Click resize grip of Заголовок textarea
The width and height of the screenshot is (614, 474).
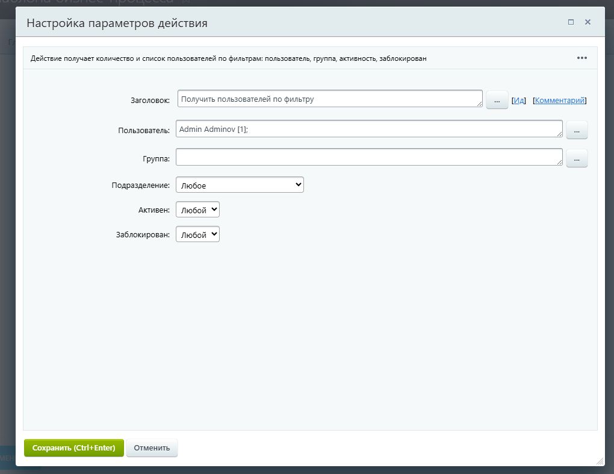click(479, 104)
